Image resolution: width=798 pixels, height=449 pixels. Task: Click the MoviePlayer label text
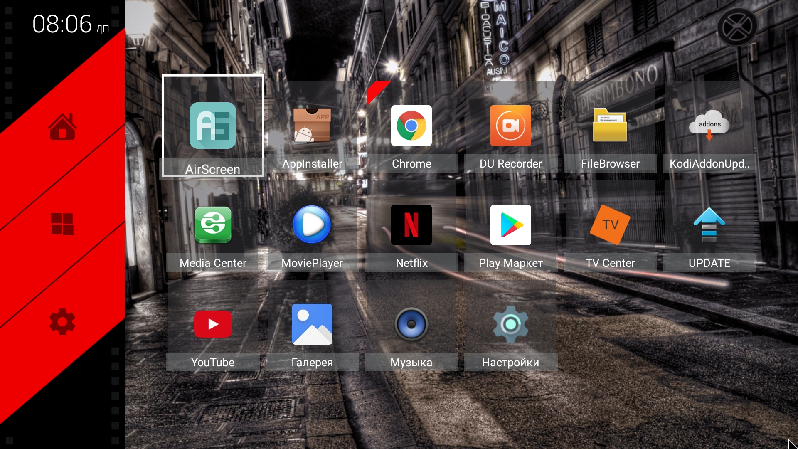click(x=312, y=263)
